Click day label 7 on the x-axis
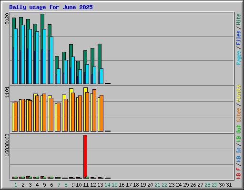This screenshot has height=190, width=244. pos(59,185)
